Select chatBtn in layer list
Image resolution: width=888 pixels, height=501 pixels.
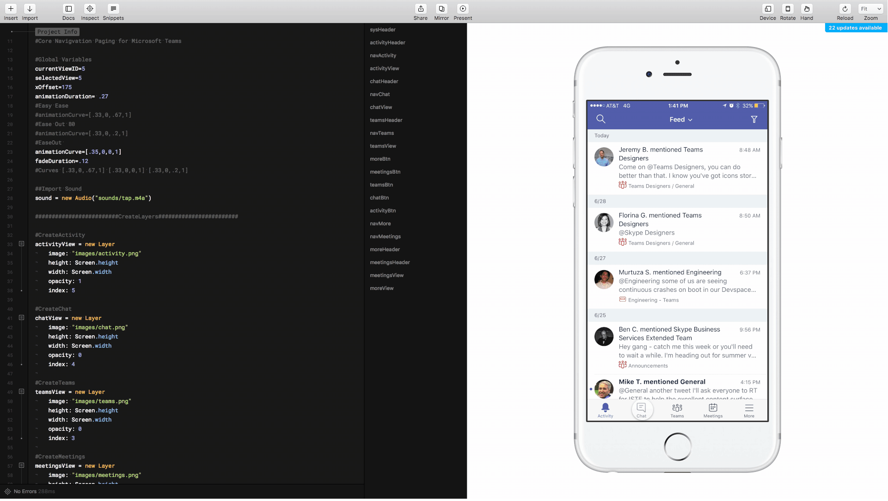(379, 198)
